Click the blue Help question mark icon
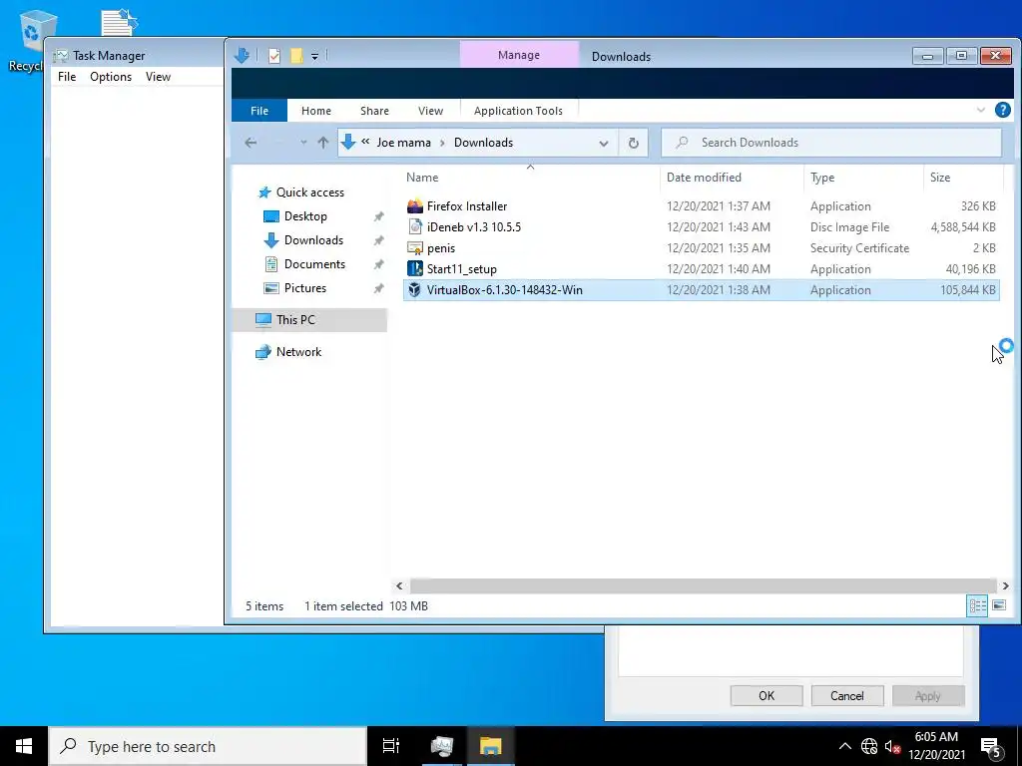The height and width of the screenshot is (766, 1022). click(1002, 110)
